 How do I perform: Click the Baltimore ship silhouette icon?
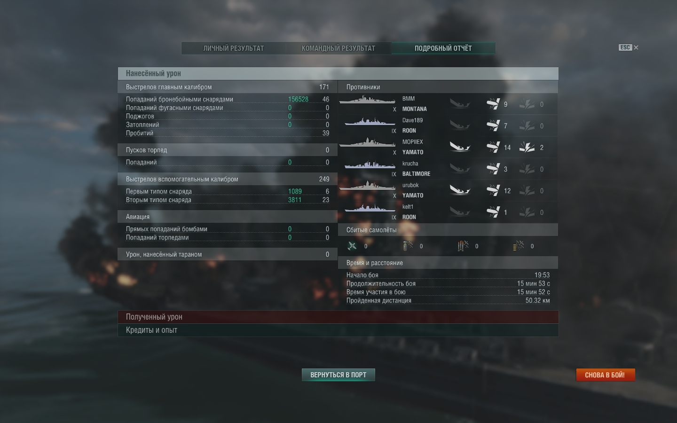(x=370, y=164)
